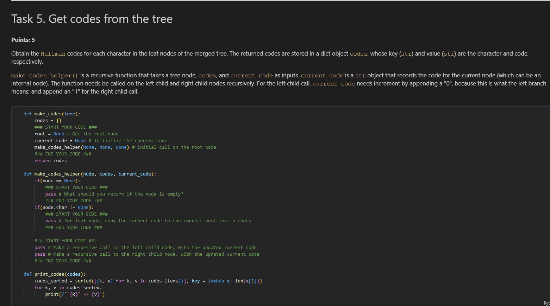Screen dimensions: 550x306
Task: Click the Points: 5 label
Action: pyautogui.click(x=23, y=40)
